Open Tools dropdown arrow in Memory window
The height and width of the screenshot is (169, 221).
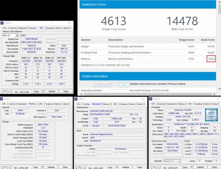tap(42, 167)
